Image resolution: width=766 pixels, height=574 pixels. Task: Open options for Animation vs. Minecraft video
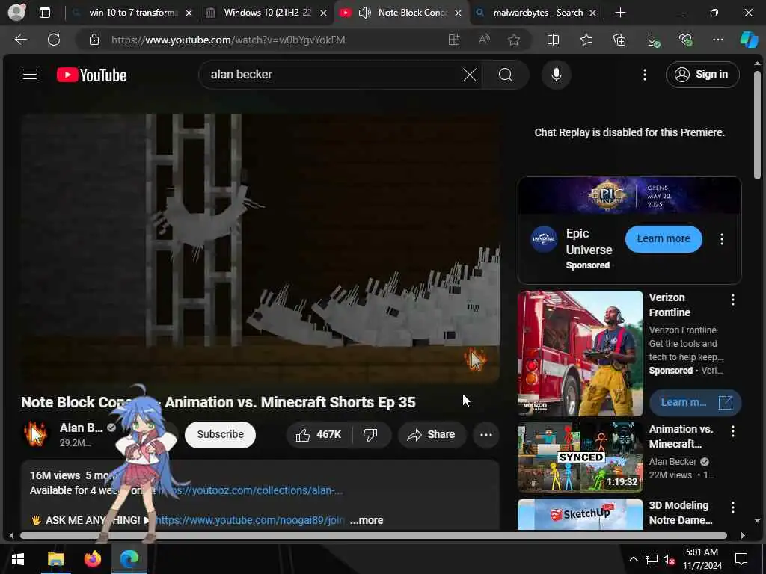click(733, 431)
